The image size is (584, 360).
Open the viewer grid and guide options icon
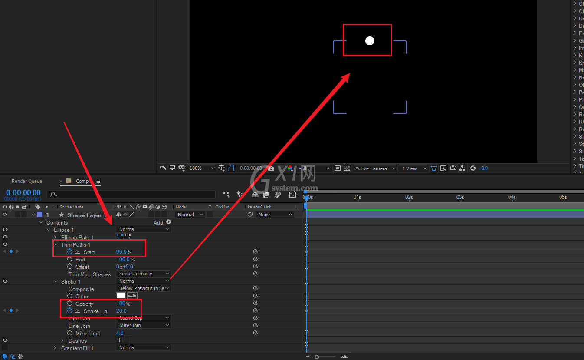(x=222, y=168)
